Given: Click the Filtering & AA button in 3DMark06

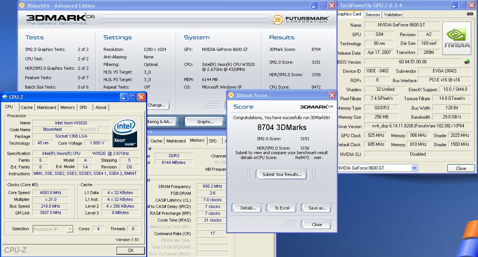Looking at the screenshot, I should [162, 122].
